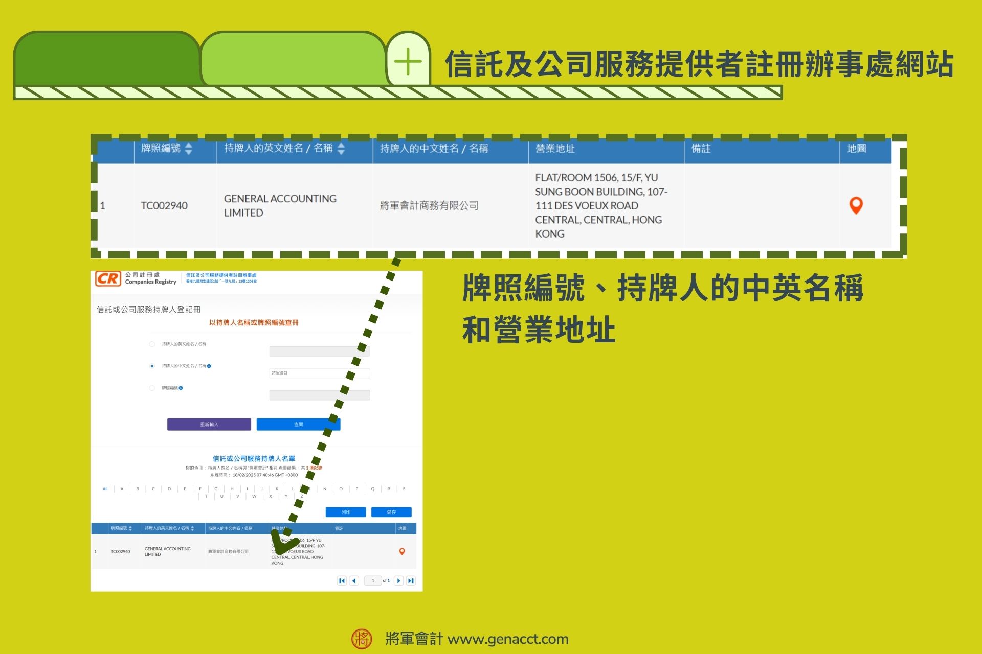Open the map pin for GENERAL ACCOUNTING LIMITED
Image resolution: width=982 pixels, height=654 pixels.
856,205
